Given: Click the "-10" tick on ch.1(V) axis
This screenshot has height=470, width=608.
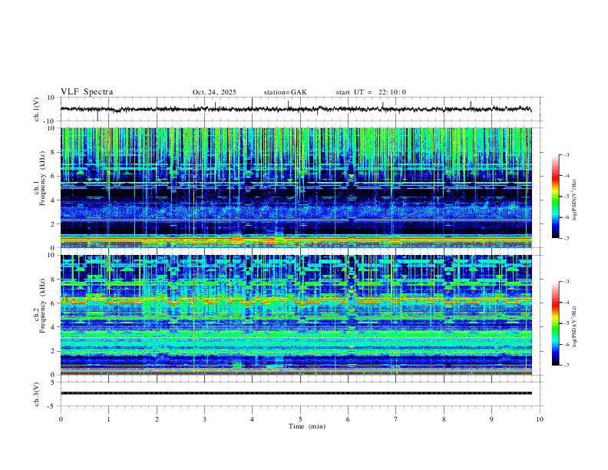Looking at the screenshot, I should pyautogui.click(x=50, y=121).
